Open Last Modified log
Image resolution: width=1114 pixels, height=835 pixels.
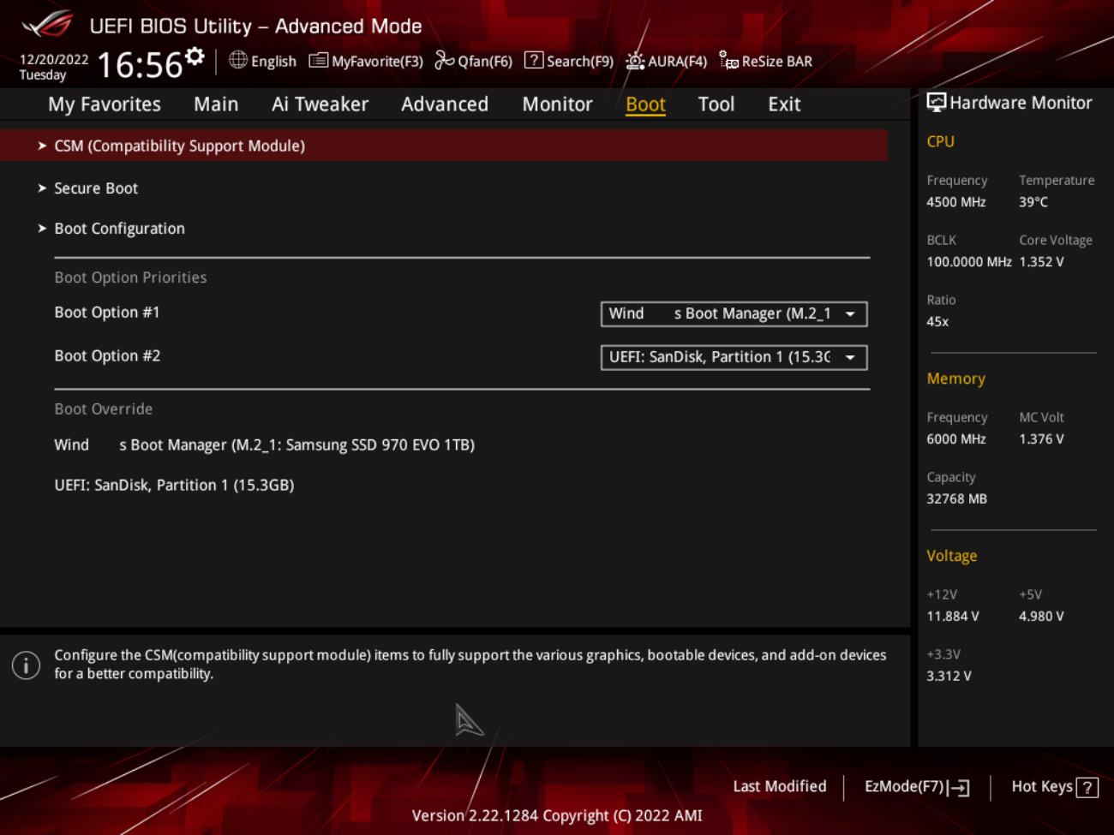(780, 786)
